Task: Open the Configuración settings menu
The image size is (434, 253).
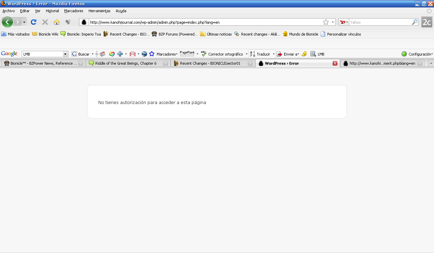Action: [417, 54]
